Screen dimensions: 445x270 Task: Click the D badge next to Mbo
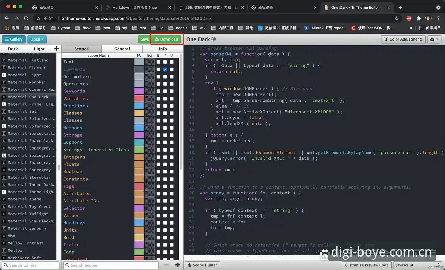click(4, 236)
